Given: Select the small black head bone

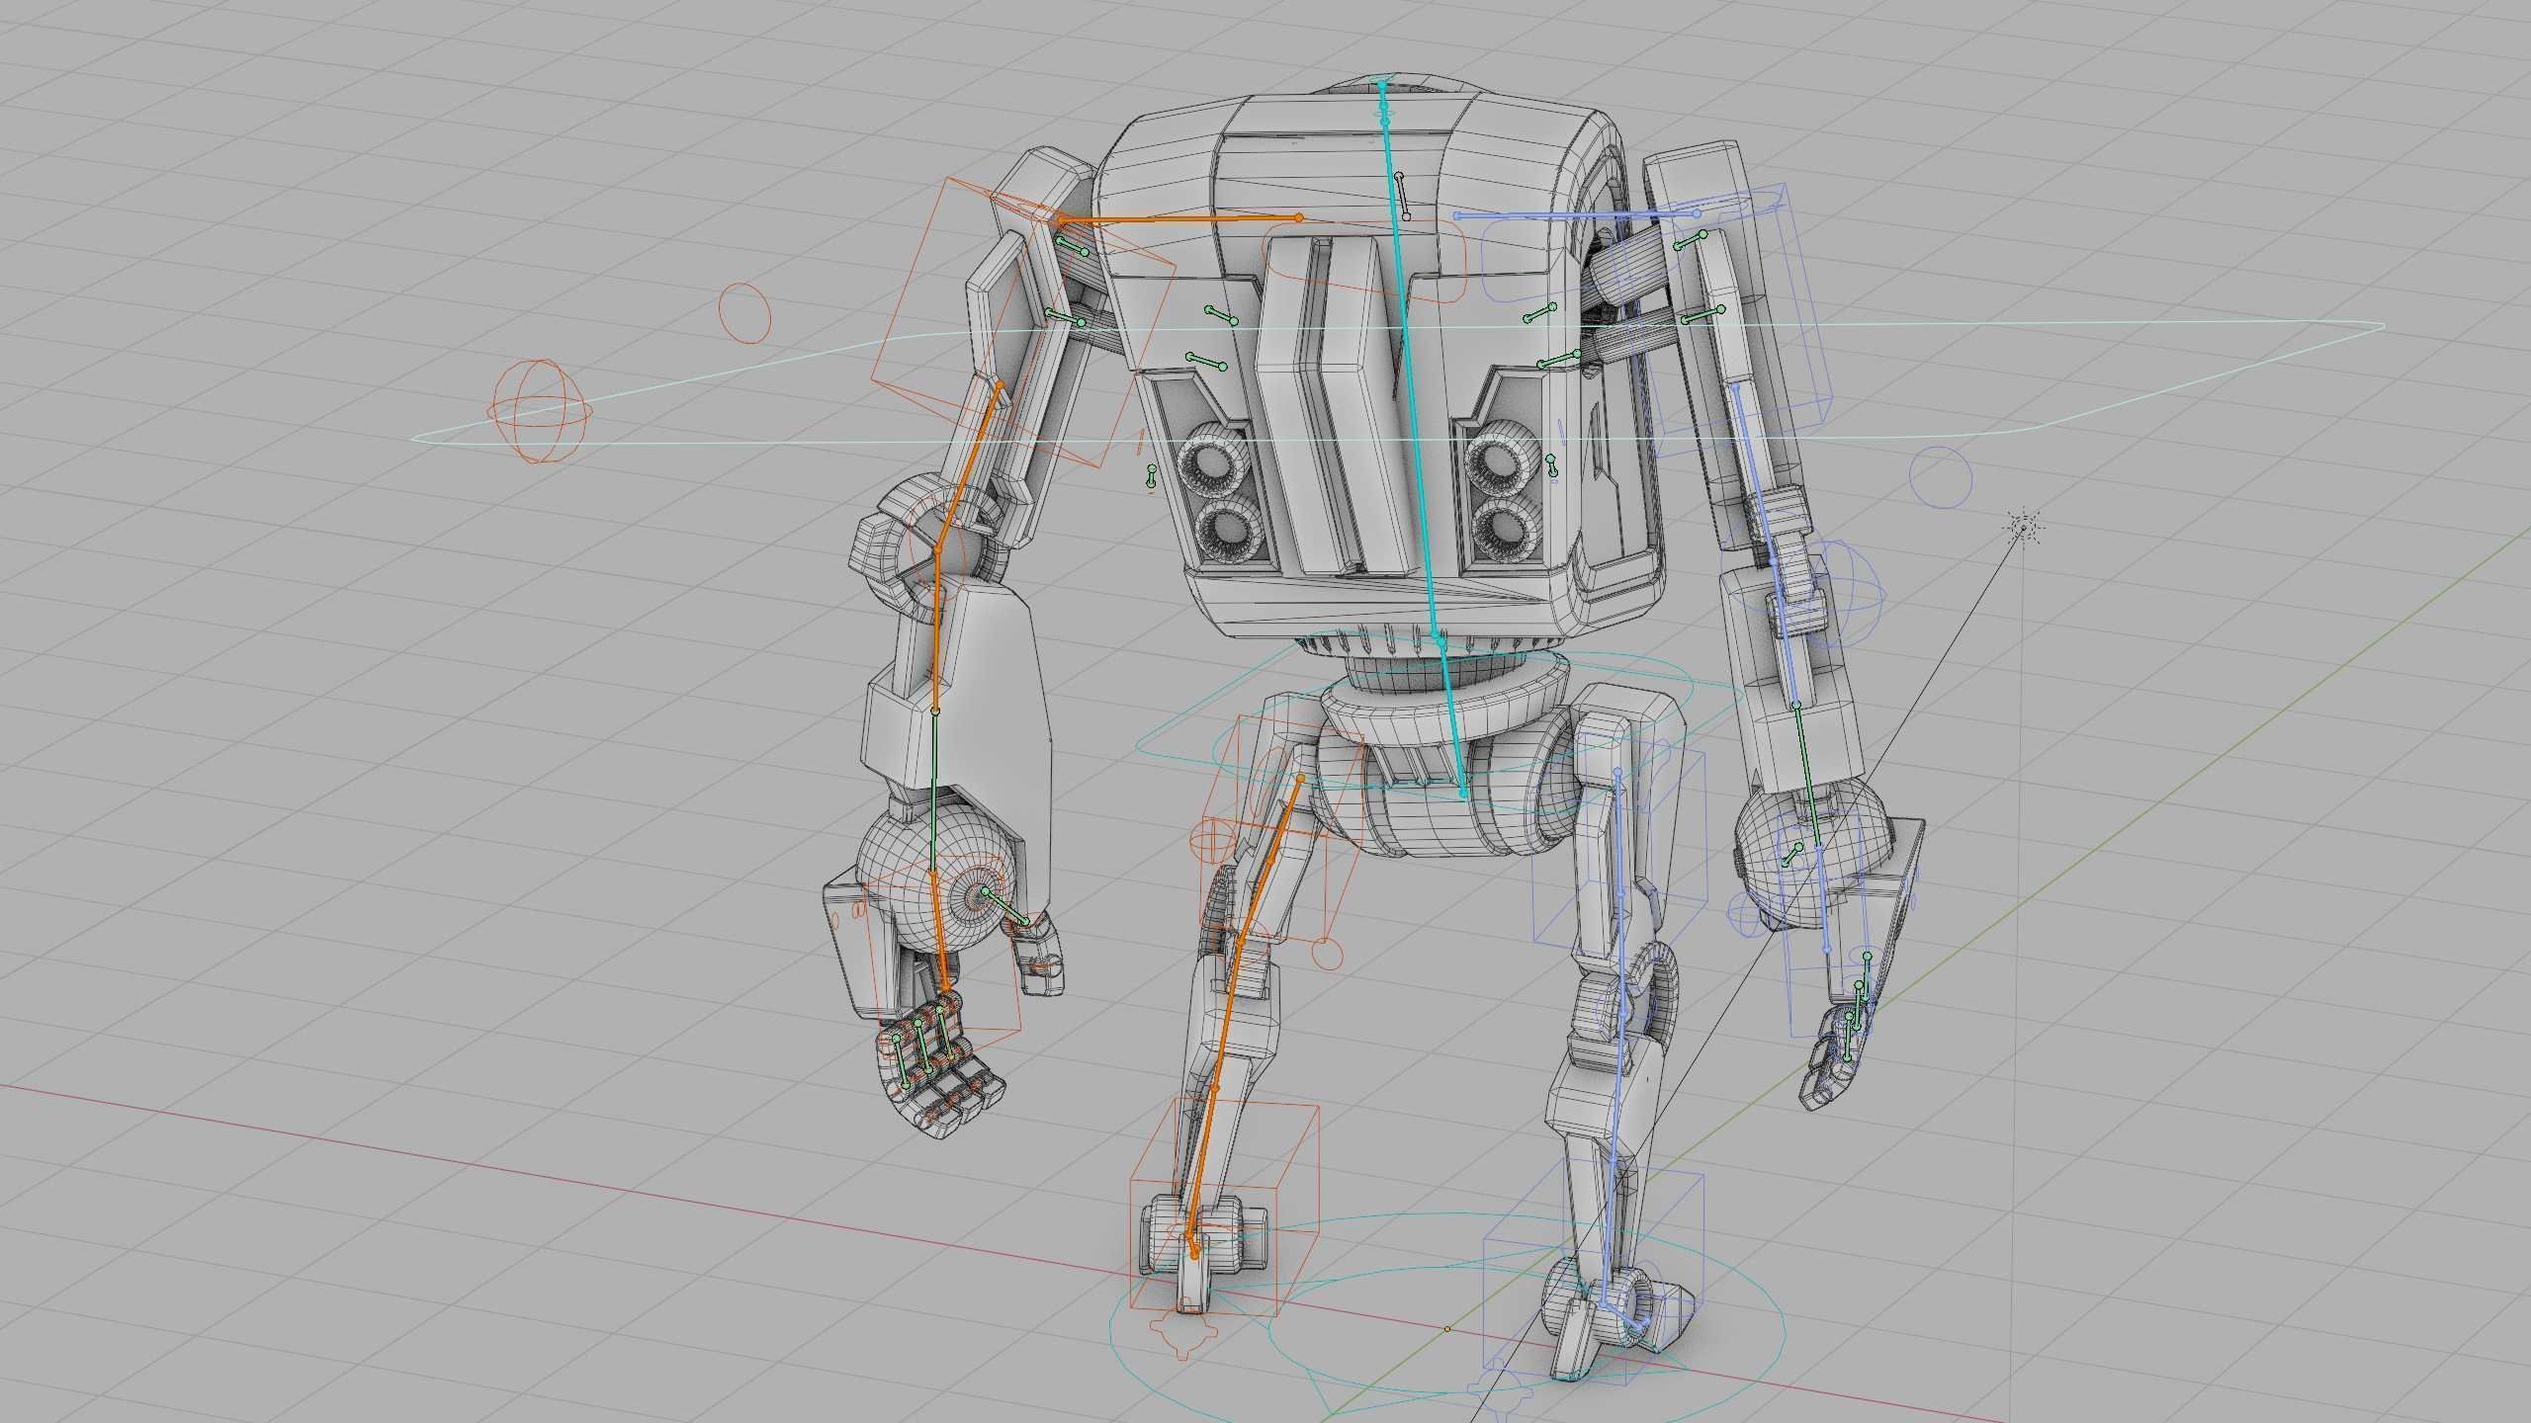Looking at the screenshot, I should coord(1402,196).
